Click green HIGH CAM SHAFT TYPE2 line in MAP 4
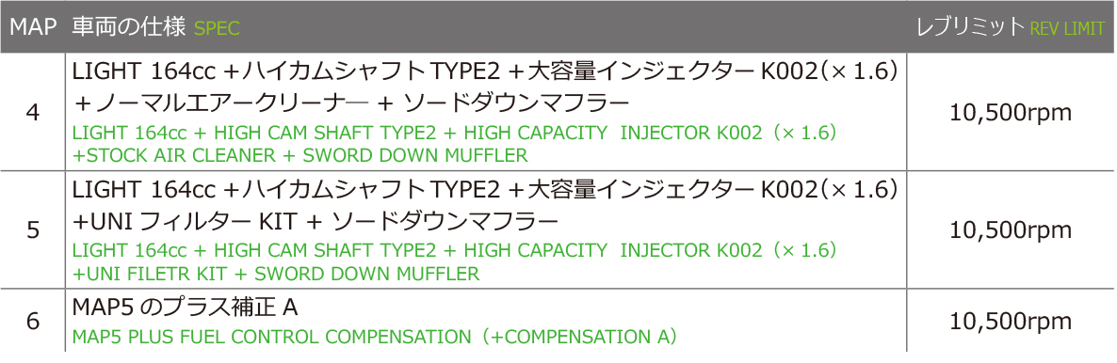1117x363 pixels. tap(455, 134)
